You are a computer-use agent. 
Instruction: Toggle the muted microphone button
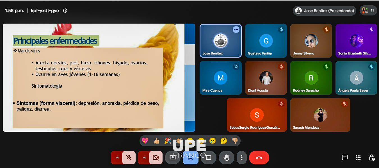click(x=129, y=158)
